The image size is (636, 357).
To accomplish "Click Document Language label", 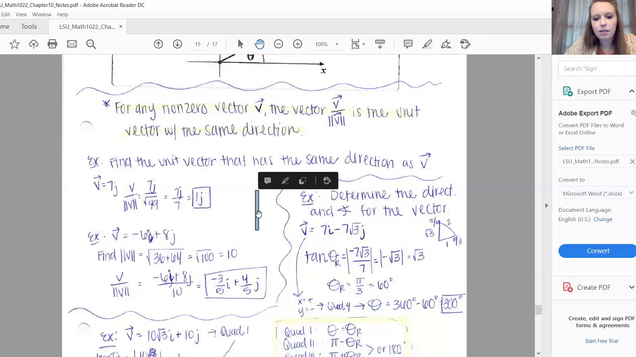I will click(585, 210).
